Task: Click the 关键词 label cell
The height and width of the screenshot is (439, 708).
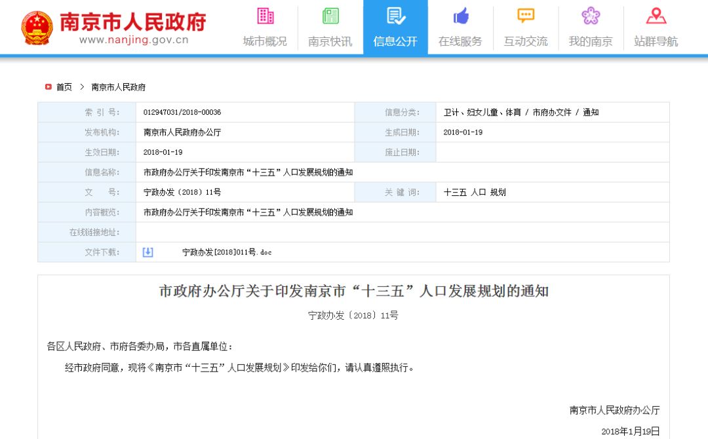Action: (395, 192)
